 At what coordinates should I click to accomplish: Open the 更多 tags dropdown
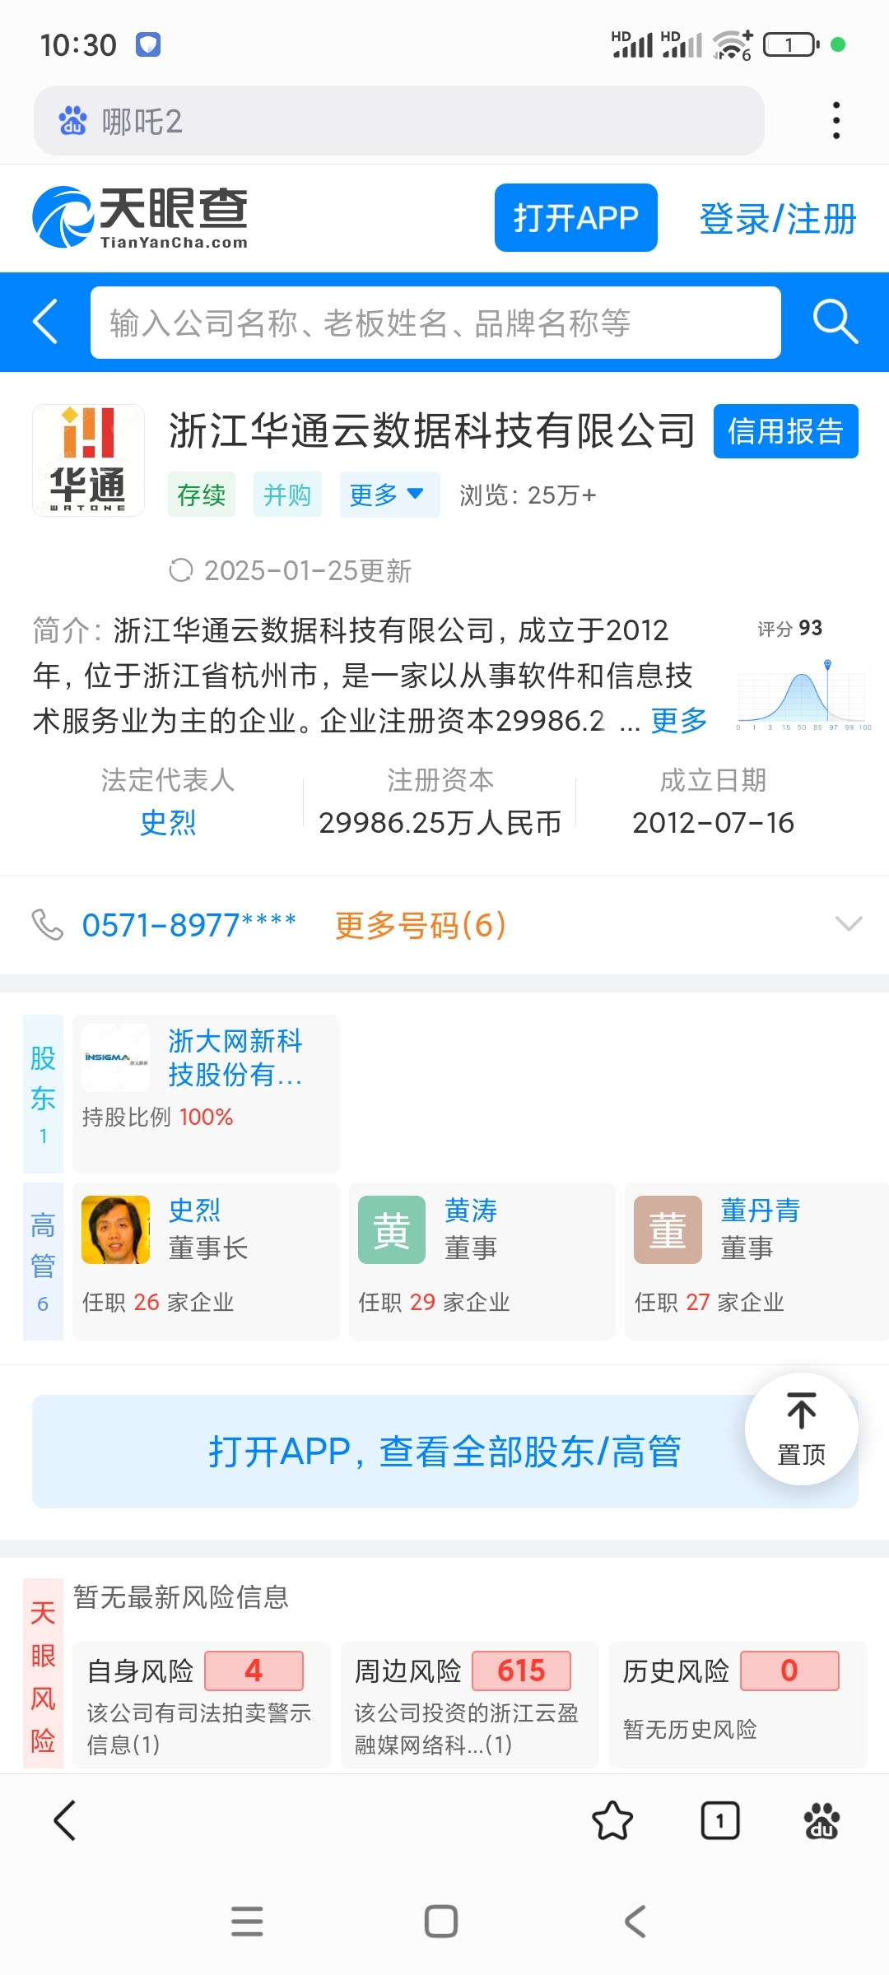click(x=389, y=495)
